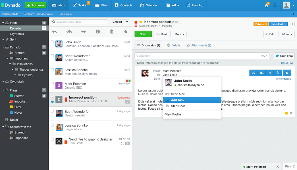Click blue trash button in message header
The width and height of the screenshot is (297, 170).
click(x=277, y=73)
